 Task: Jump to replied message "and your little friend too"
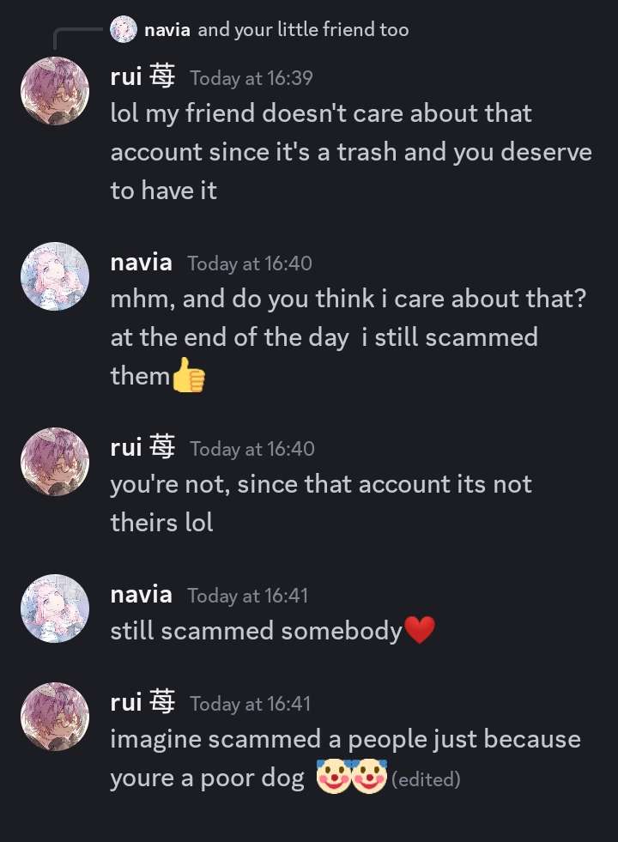(x=303, y=30)
